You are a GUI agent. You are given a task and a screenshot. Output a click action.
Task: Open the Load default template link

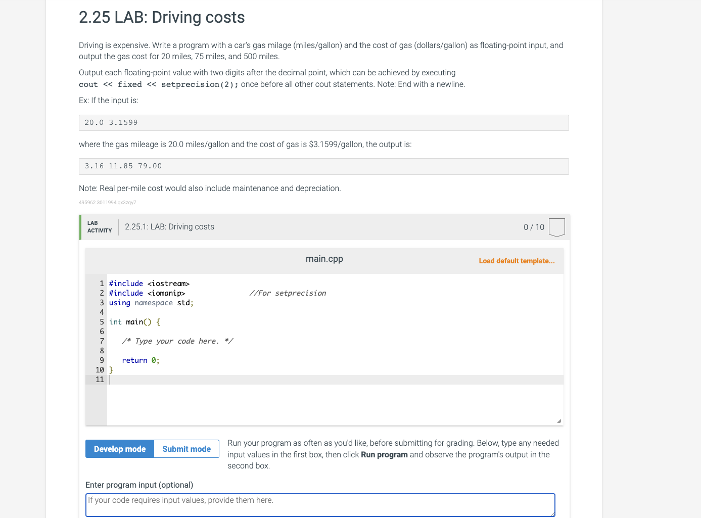pyautogui.click(x=516, y=261)
